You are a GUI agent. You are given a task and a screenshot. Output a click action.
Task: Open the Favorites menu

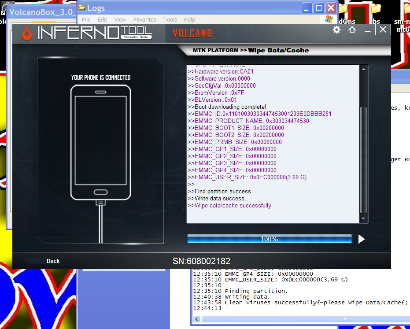[145, 19]
